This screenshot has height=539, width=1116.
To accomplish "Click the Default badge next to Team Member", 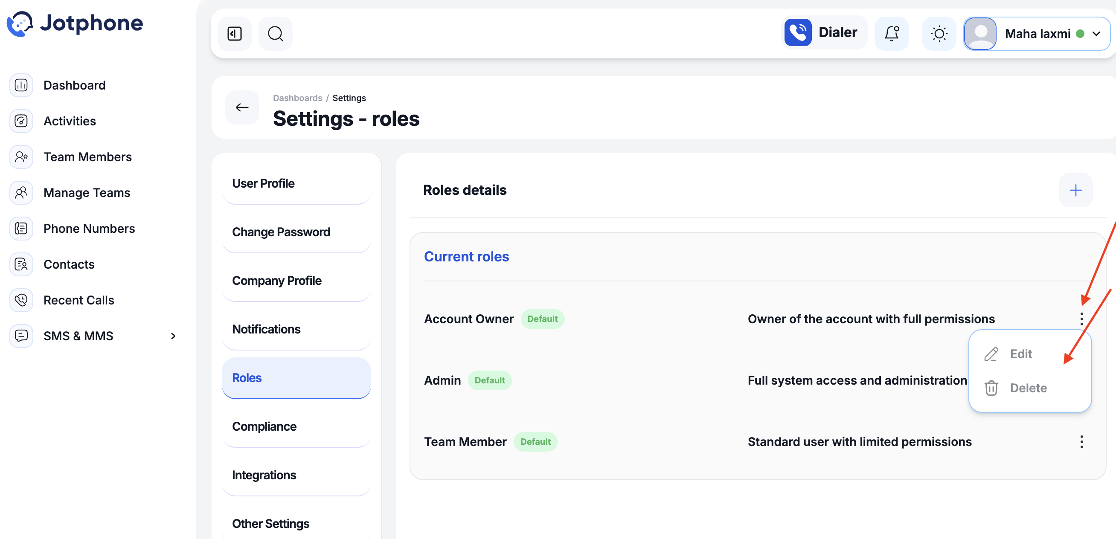I will tap(535, 442).
